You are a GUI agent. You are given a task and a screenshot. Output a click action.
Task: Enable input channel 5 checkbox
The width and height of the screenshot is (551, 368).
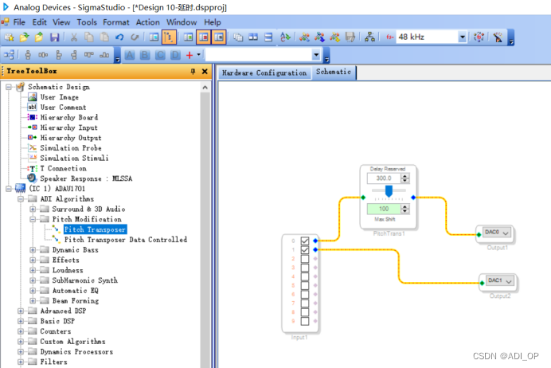pyautogui.click(x=305, y=285)
